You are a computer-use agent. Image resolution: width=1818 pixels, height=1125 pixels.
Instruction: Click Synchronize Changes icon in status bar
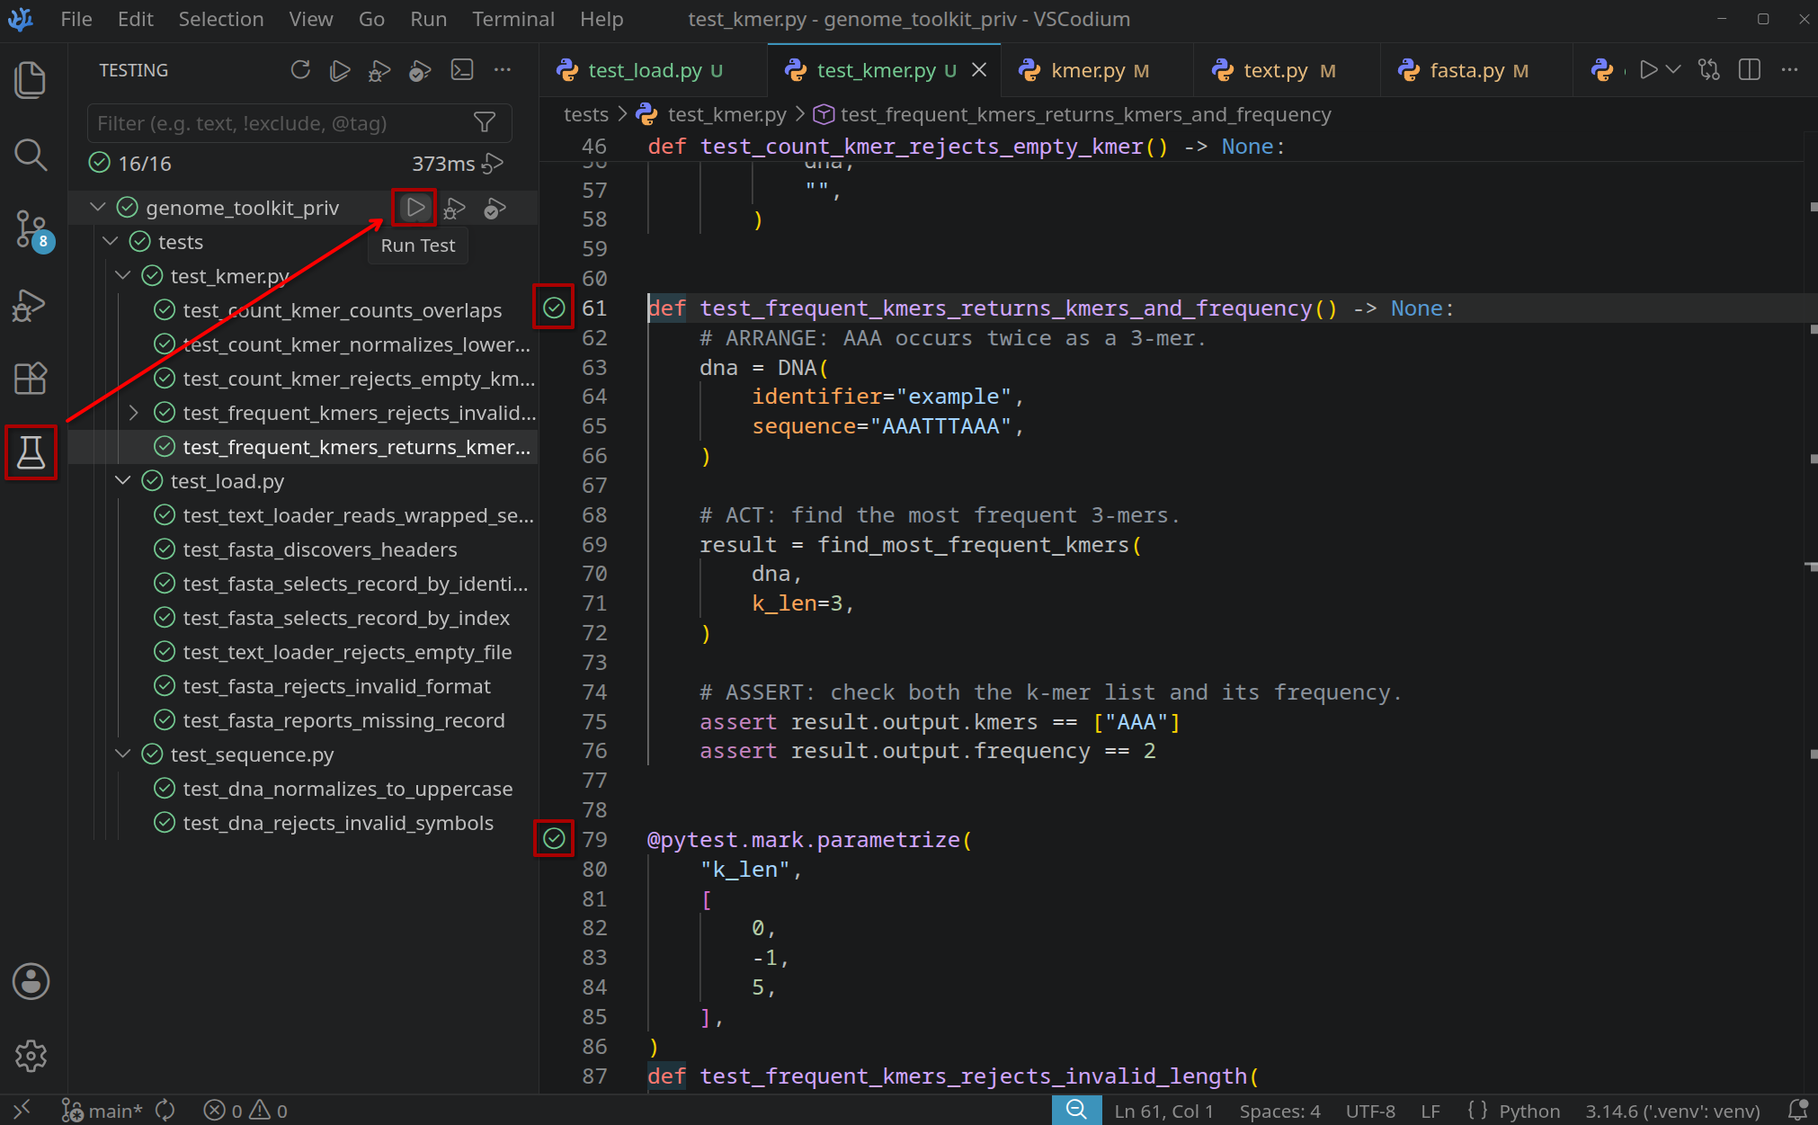[x=165, y=1111]
